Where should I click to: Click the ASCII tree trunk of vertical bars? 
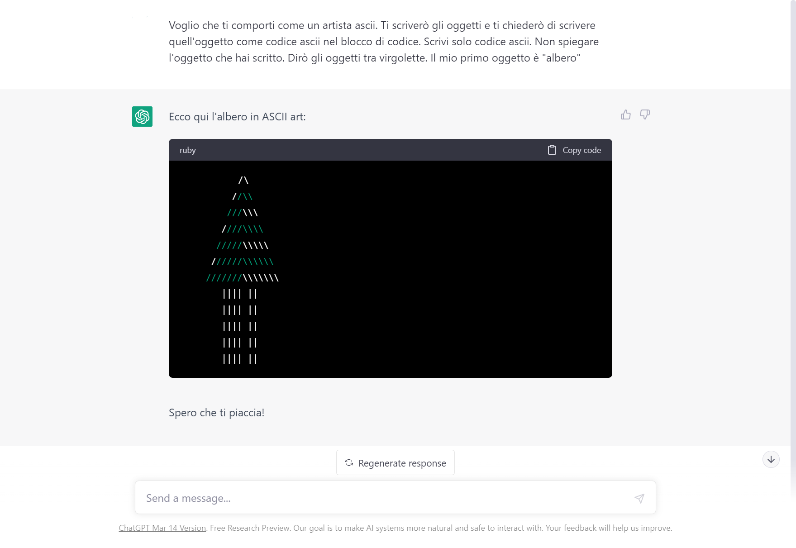240,326
